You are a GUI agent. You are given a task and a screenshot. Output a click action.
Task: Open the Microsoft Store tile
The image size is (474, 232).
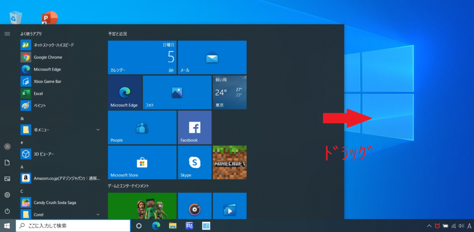(142, 163)
